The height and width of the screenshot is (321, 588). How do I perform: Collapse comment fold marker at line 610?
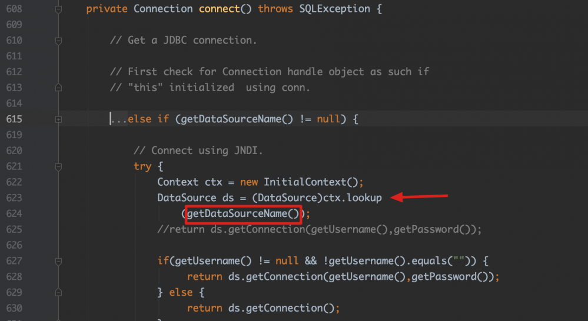coord(58,41)
